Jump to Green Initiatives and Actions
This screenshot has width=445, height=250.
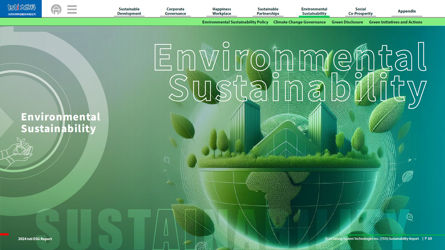[x=395, y=22]
